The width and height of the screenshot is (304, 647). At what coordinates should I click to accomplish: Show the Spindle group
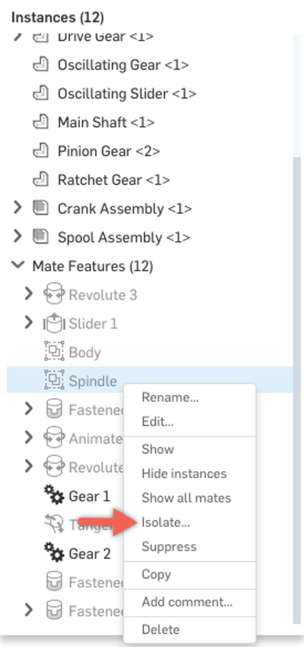click(158, 449)
